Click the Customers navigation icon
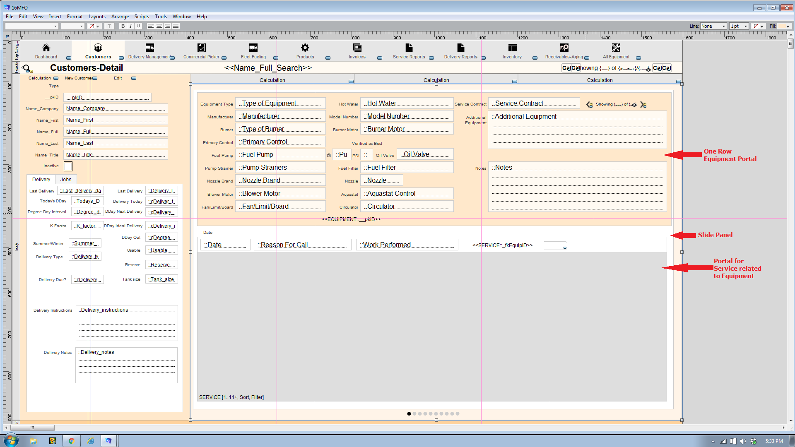The image size is (795, 447). tap(98, 48)
